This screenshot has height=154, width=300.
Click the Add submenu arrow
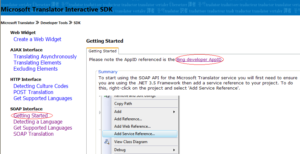pyautogui.click(x=174, y=112)
